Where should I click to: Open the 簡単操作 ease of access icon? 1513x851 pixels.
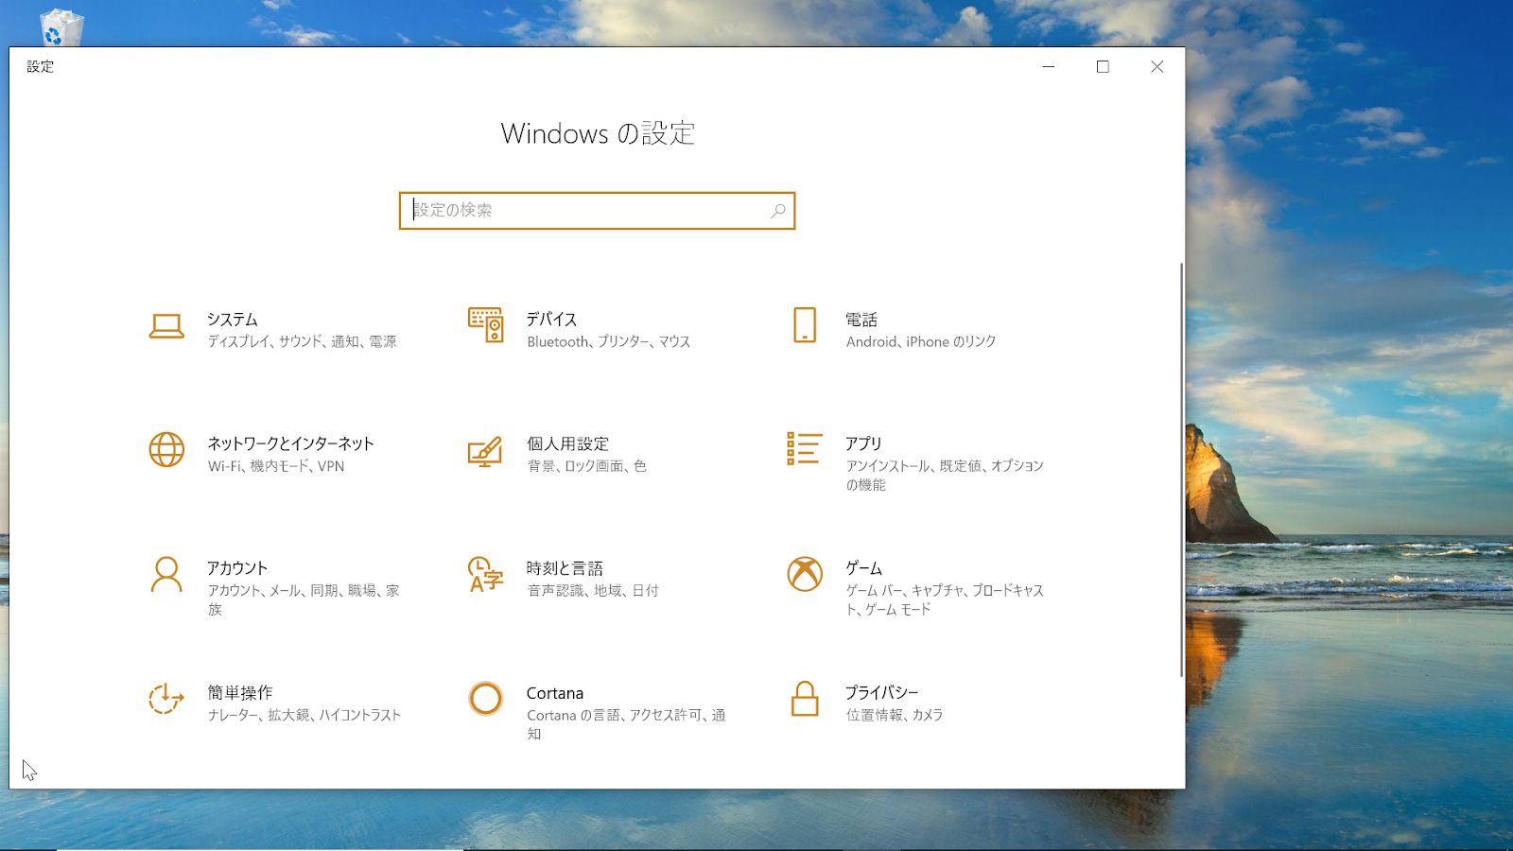click(x=166, y=699)
